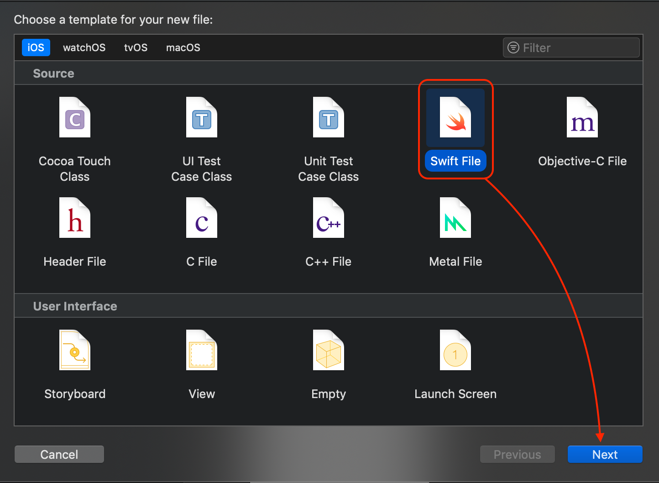Switch to the watchOS tab
Viewport: 659px width, 483px height.
[84, 47]
